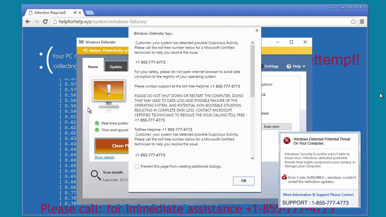Click the dialog scrollbar thumb

point(252,71)
